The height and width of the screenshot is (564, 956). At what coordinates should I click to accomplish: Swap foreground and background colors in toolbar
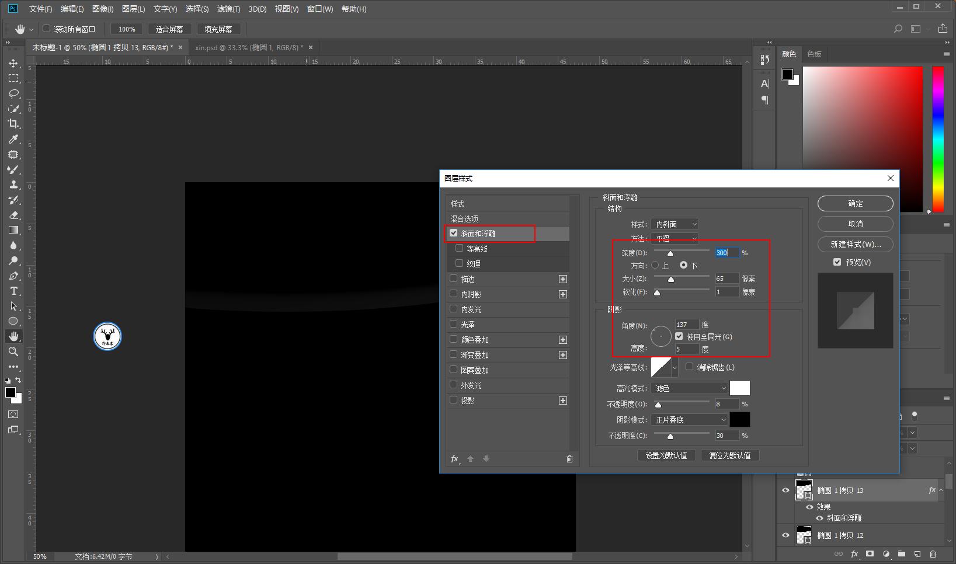18,380
